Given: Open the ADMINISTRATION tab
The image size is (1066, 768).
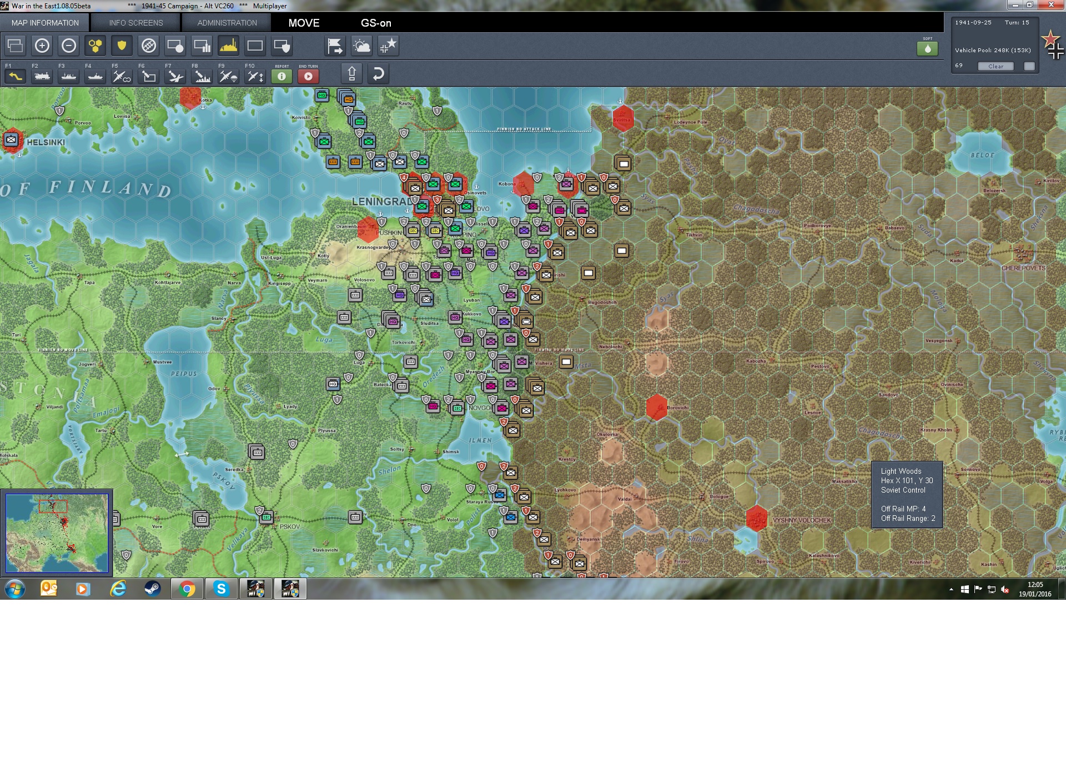Looking at the screenshot, I should [x=227, y=23].
